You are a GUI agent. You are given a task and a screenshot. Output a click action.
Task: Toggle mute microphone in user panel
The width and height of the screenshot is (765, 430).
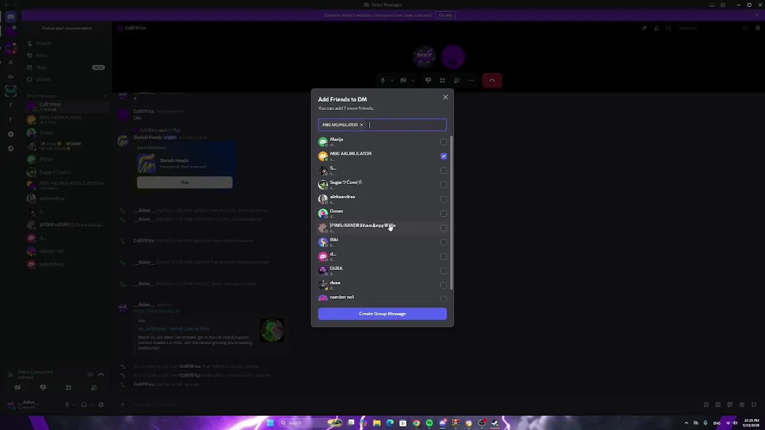click(x=67, y=405)
